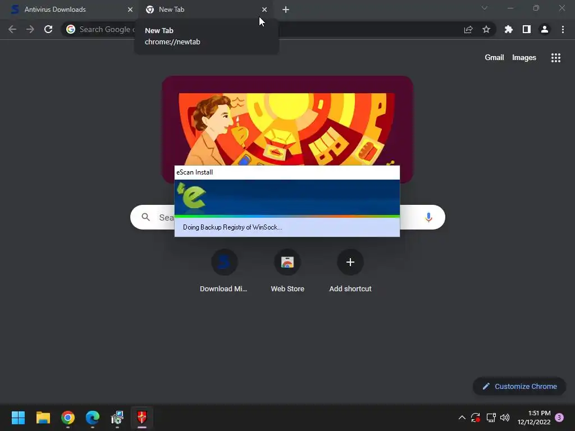Open network settings tray icon
The height and width of the screenshot is (431, 575).
point(491,418)
